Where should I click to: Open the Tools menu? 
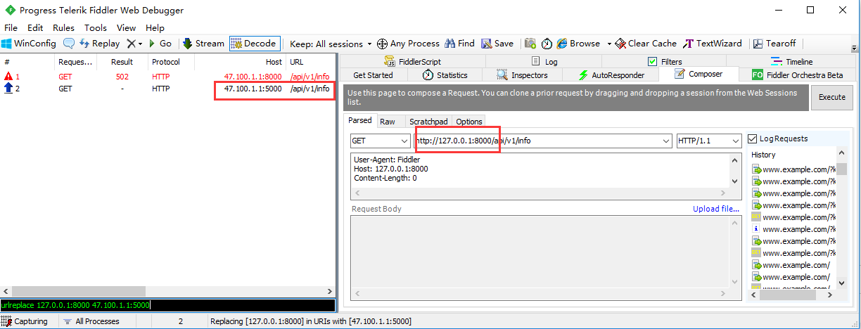[x=96, y=28]
